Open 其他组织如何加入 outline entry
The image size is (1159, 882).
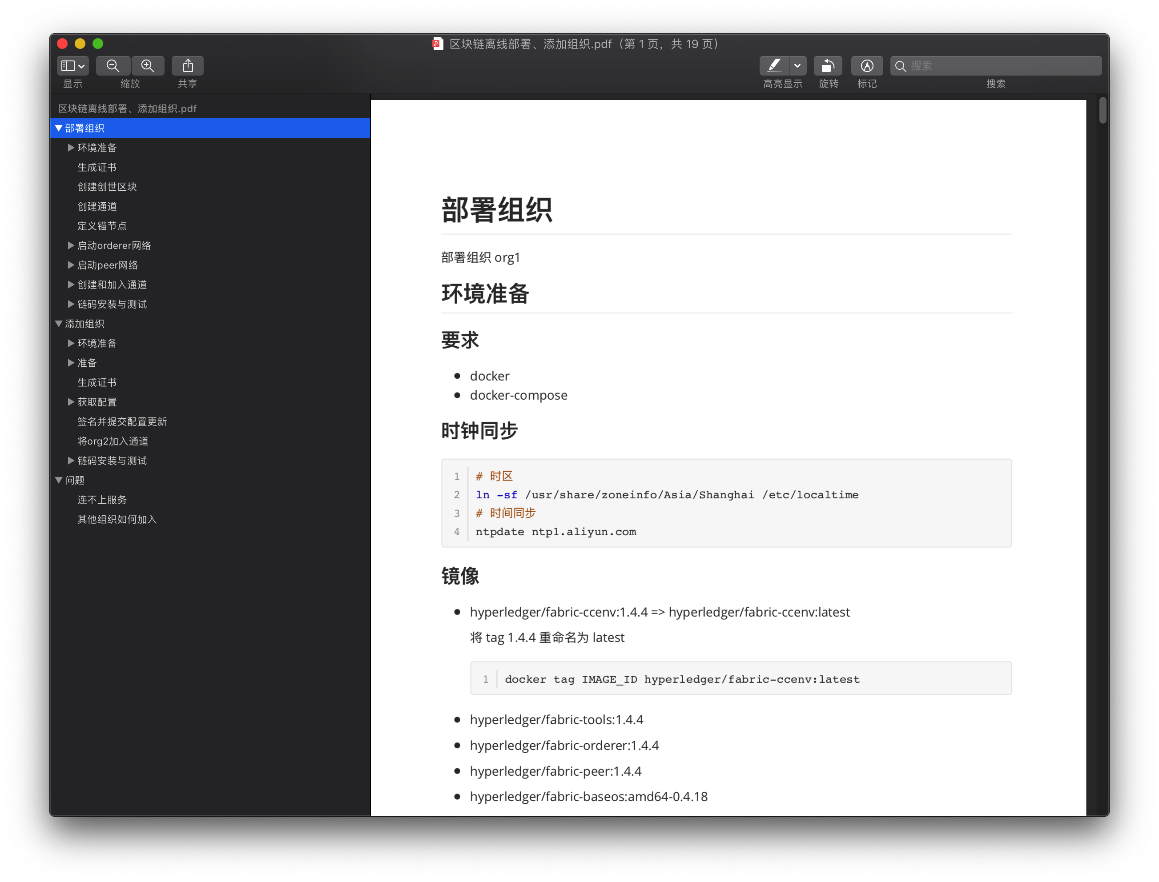[x=117, y=519]
